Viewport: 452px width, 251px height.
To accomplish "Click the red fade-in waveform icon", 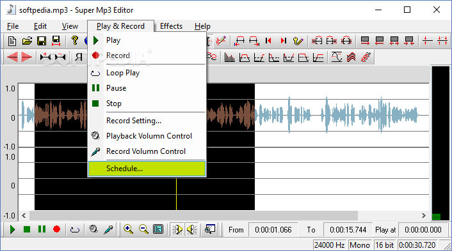I will pyautogui.click(x=12, y=57).
